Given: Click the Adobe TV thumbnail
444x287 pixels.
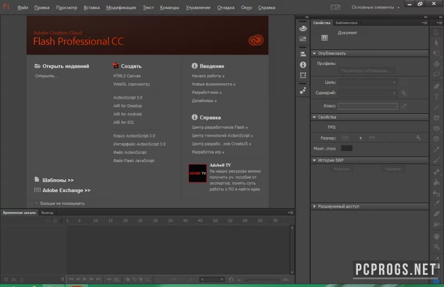Looking at the screenshot, I should tap(198, 173).
